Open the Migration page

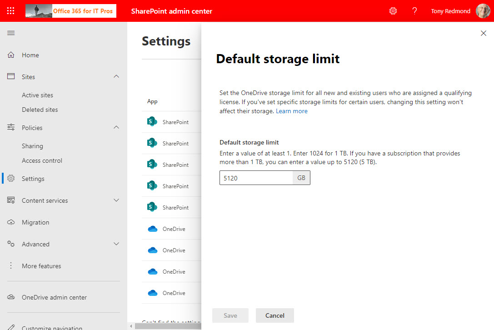(x=35, y=223)
